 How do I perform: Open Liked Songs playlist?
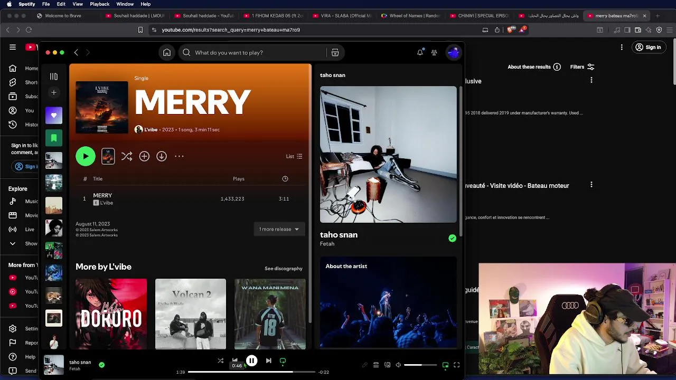tap(53, 115)
